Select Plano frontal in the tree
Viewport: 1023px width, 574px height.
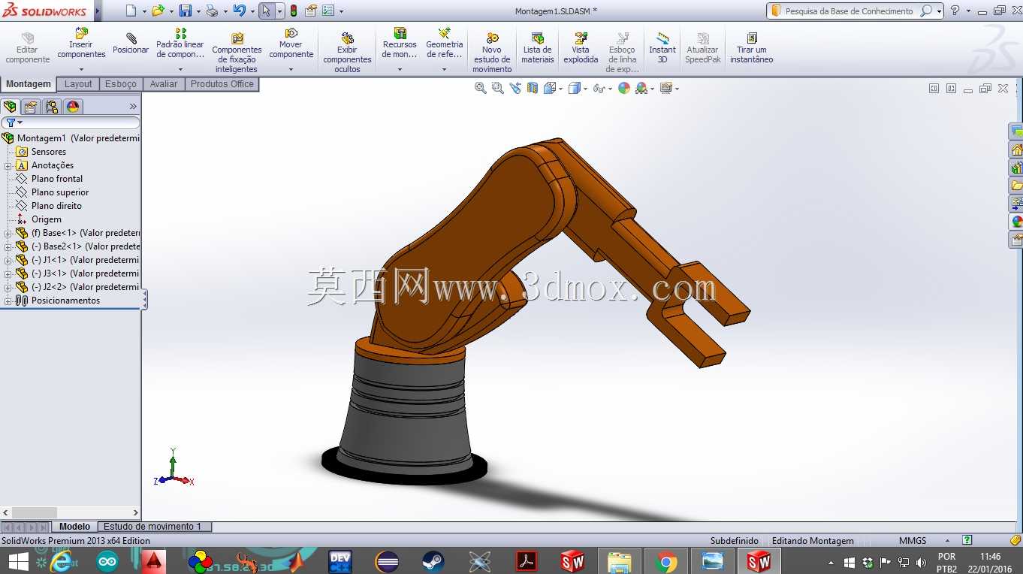(x=57, y=179)
